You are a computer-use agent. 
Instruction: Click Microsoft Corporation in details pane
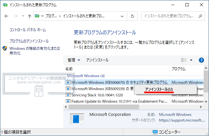110,115
